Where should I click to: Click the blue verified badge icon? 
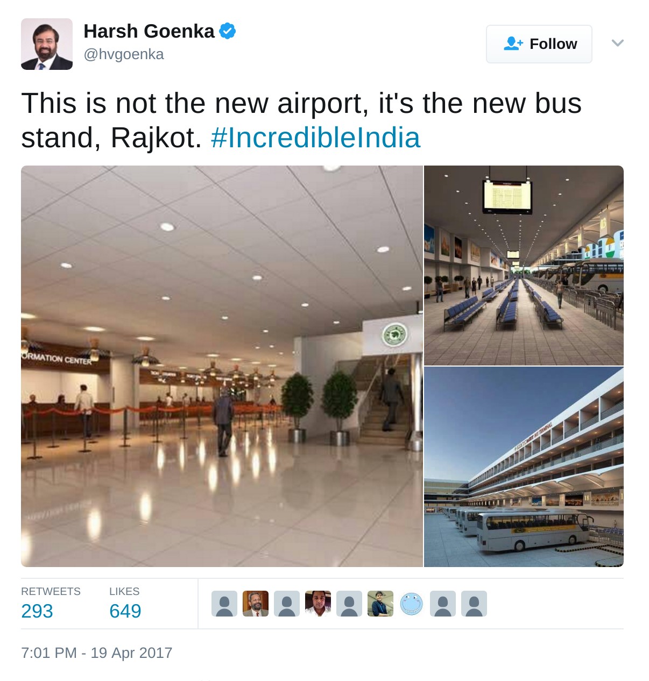point(228,31)
